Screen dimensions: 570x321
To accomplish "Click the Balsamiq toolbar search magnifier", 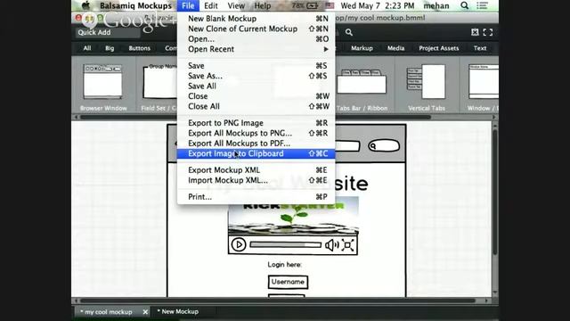I will pos(349,32).
